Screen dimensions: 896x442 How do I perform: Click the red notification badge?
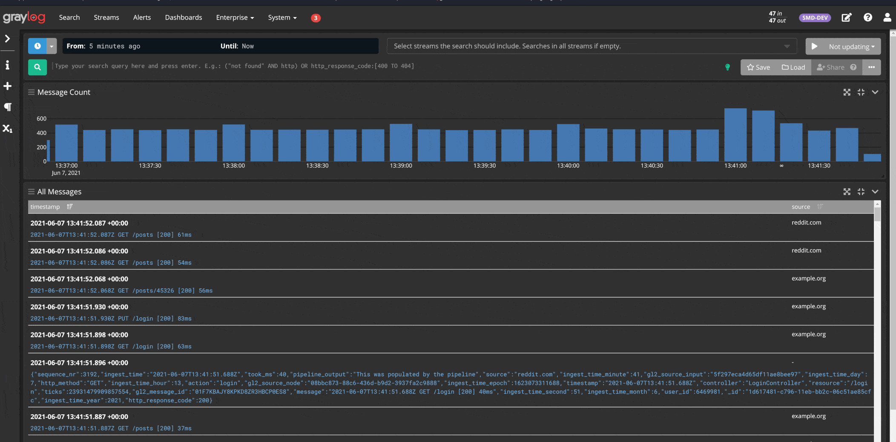pos(316,18)
